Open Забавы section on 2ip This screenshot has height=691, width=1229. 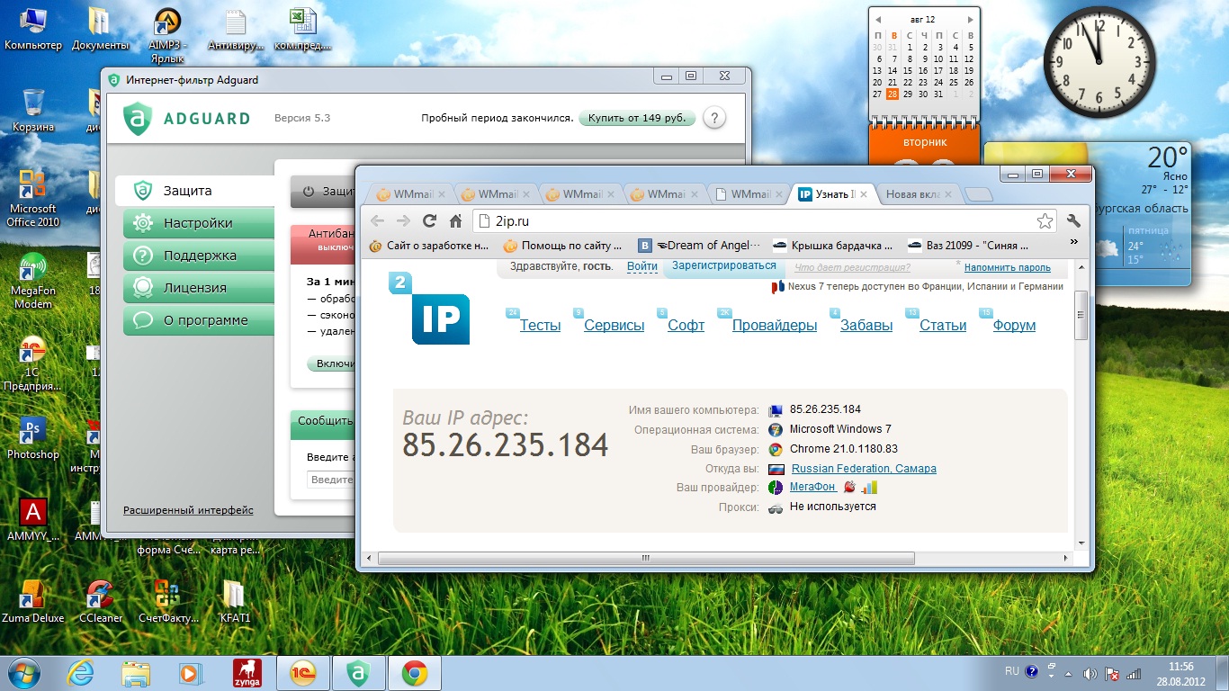pyautogui.click(x=866, y=326)
